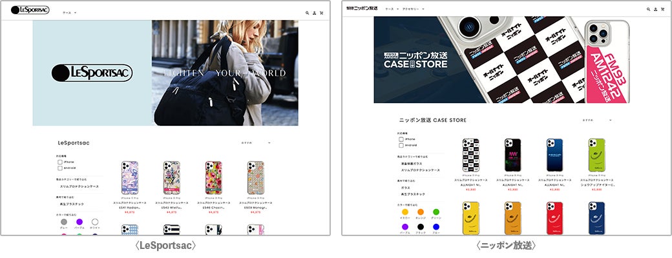
Task: Open the ケース menu on ニッポン放送 header
Action: 392,9
